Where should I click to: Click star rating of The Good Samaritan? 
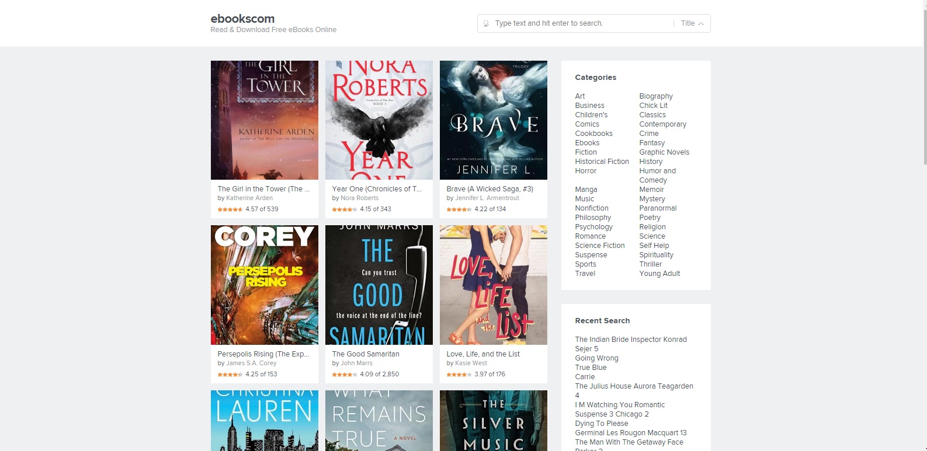click(345, 375)
